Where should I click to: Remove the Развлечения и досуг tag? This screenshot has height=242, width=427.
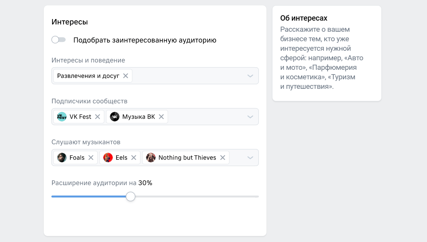point(126,76)
